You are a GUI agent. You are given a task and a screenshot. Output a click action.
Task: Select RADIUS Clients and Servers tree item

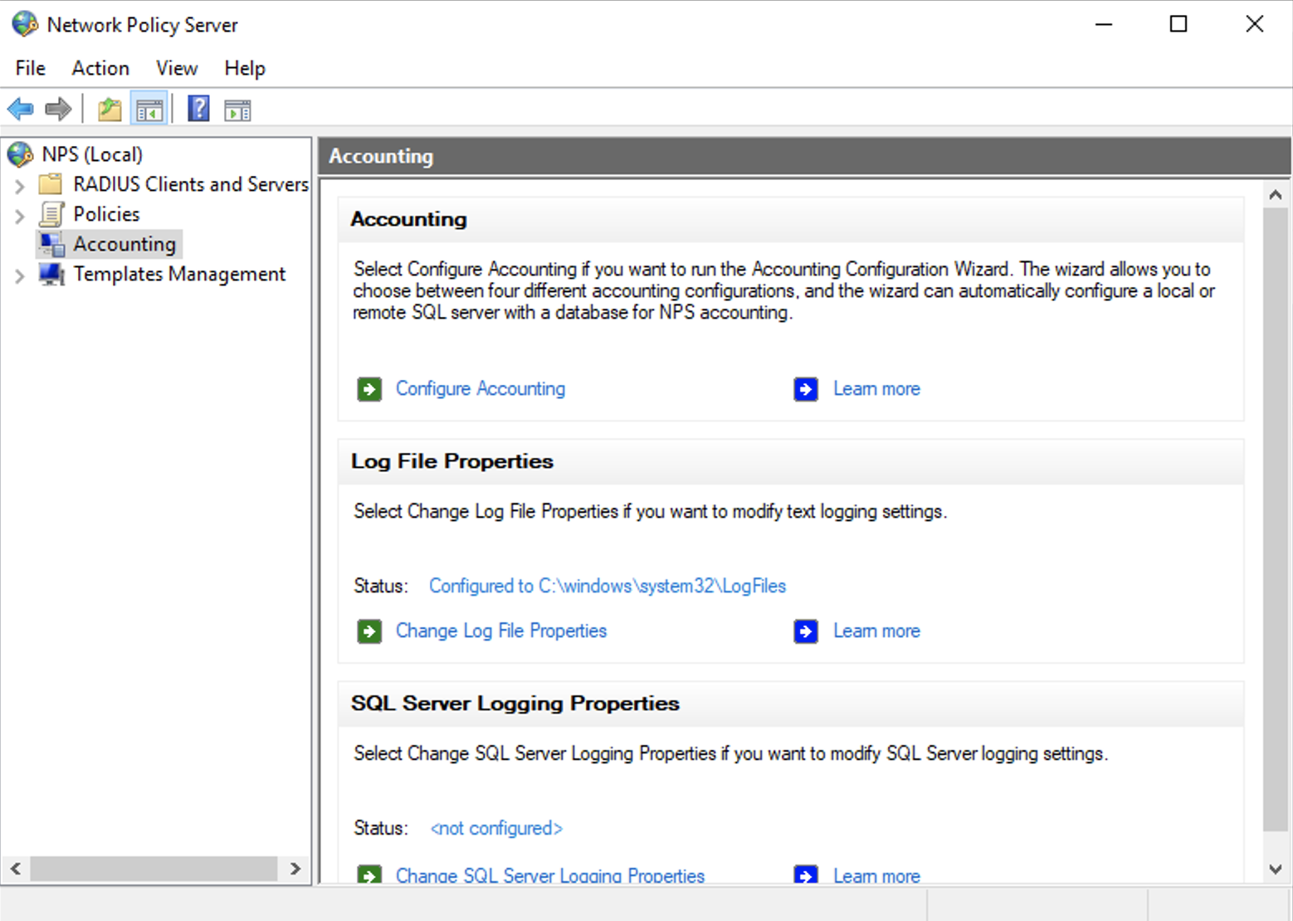pyautogui.click(x=191, y=184)
